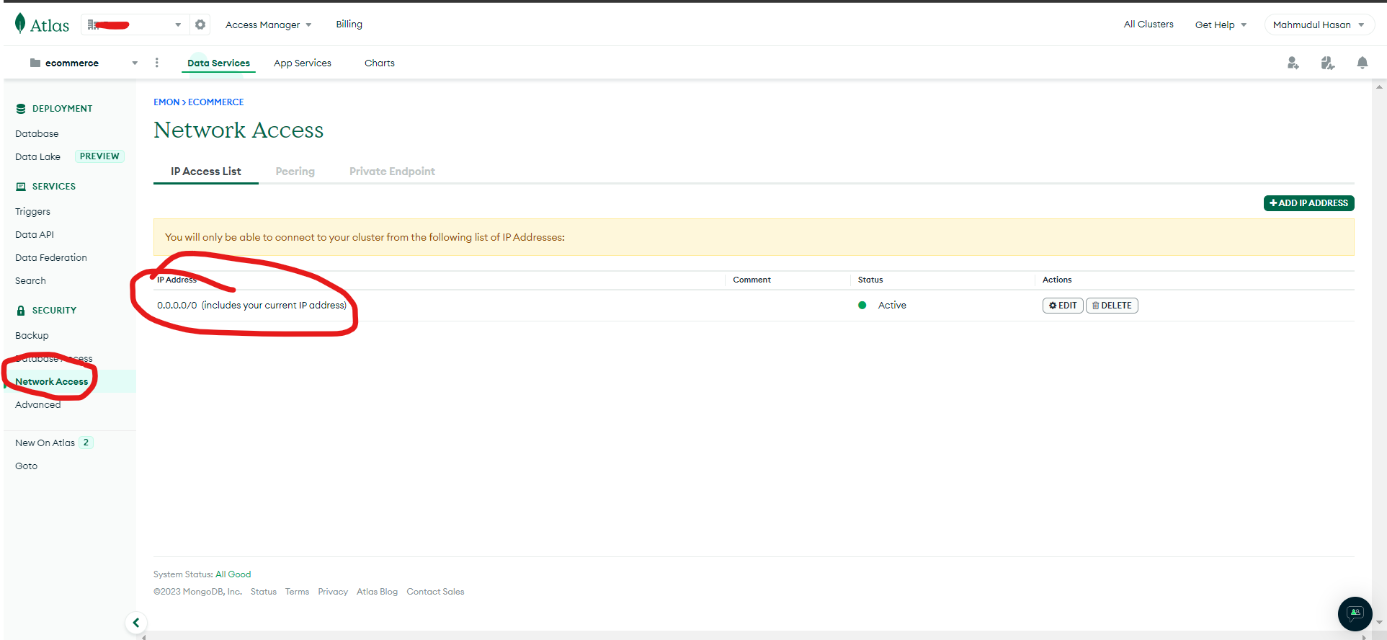Image resolution: width=1387 pixels, height=640 pixels.
Task: Open Database in the sidebar
Action: [x=37, y=134]
